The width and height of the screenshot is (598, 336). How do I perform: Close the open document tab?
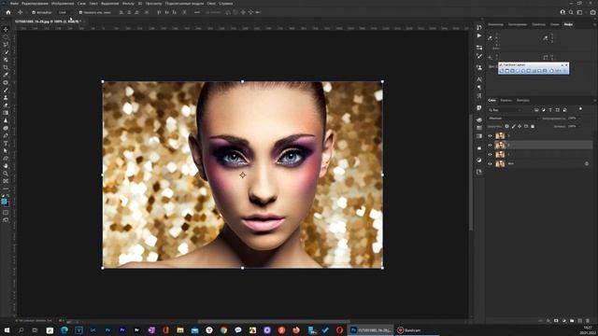click(x=84, y=21)
